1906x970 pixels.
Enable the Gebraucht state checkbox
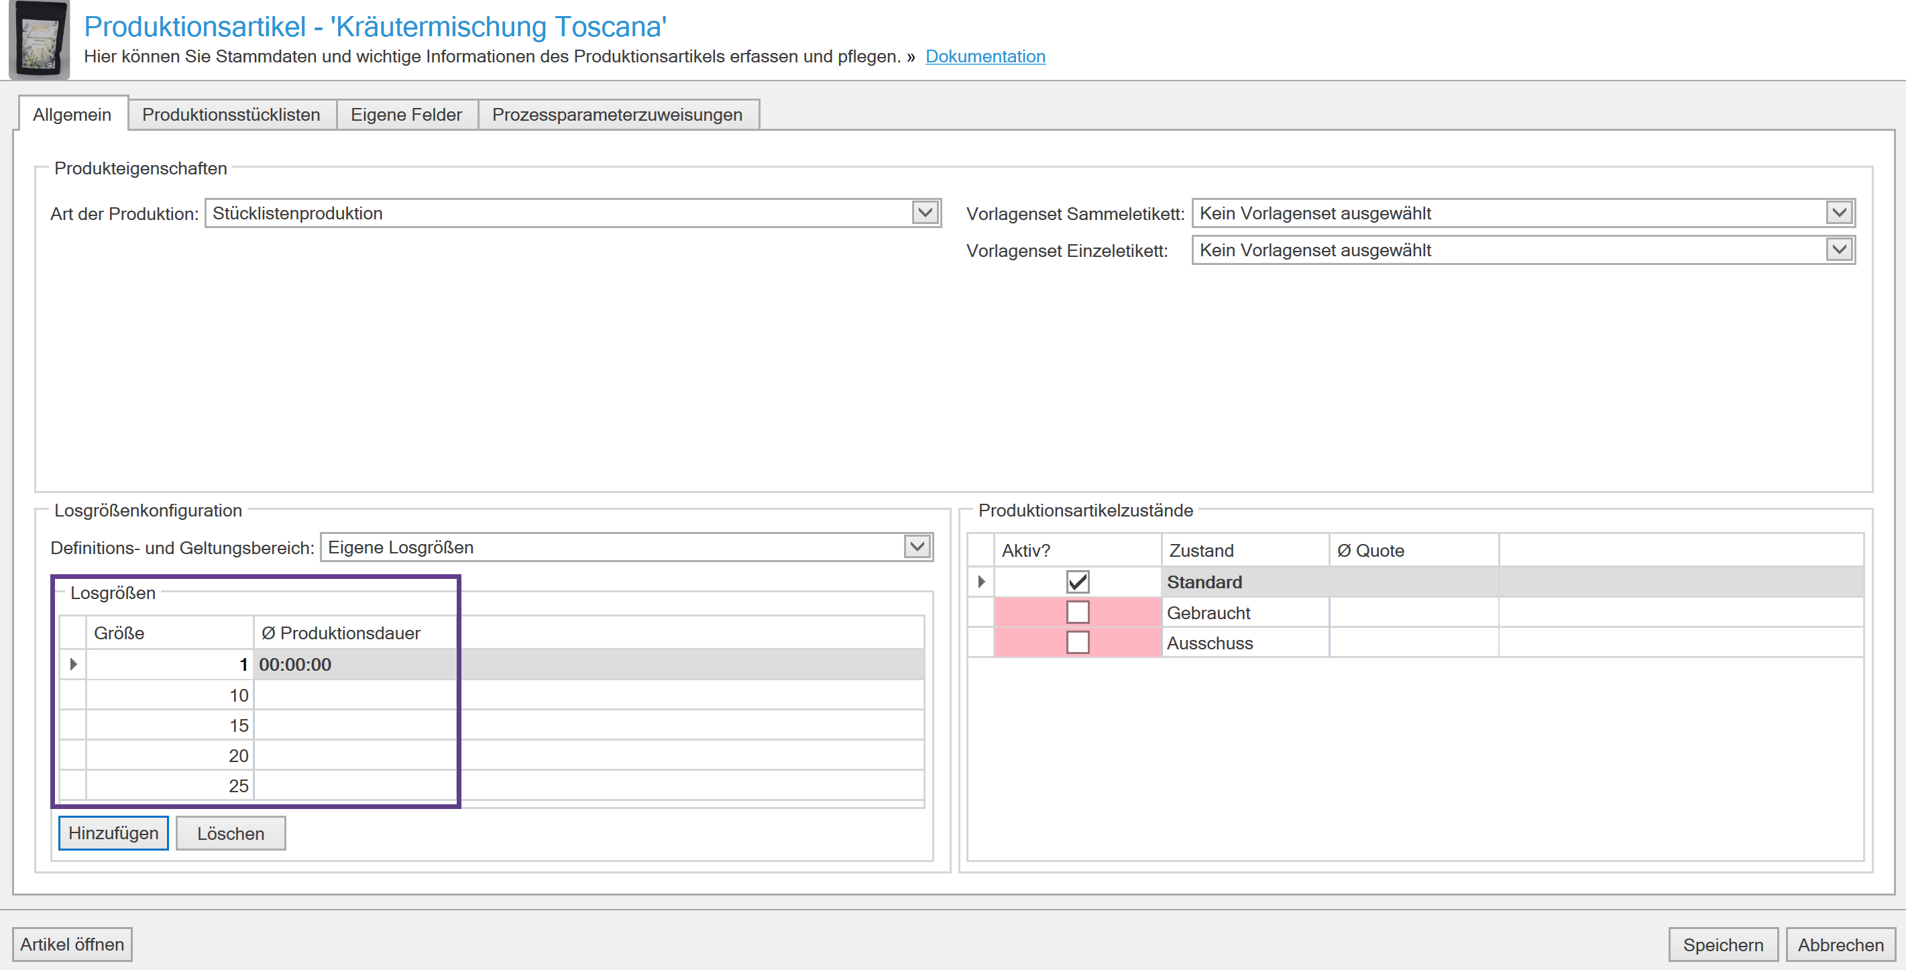click(1077, 612)
